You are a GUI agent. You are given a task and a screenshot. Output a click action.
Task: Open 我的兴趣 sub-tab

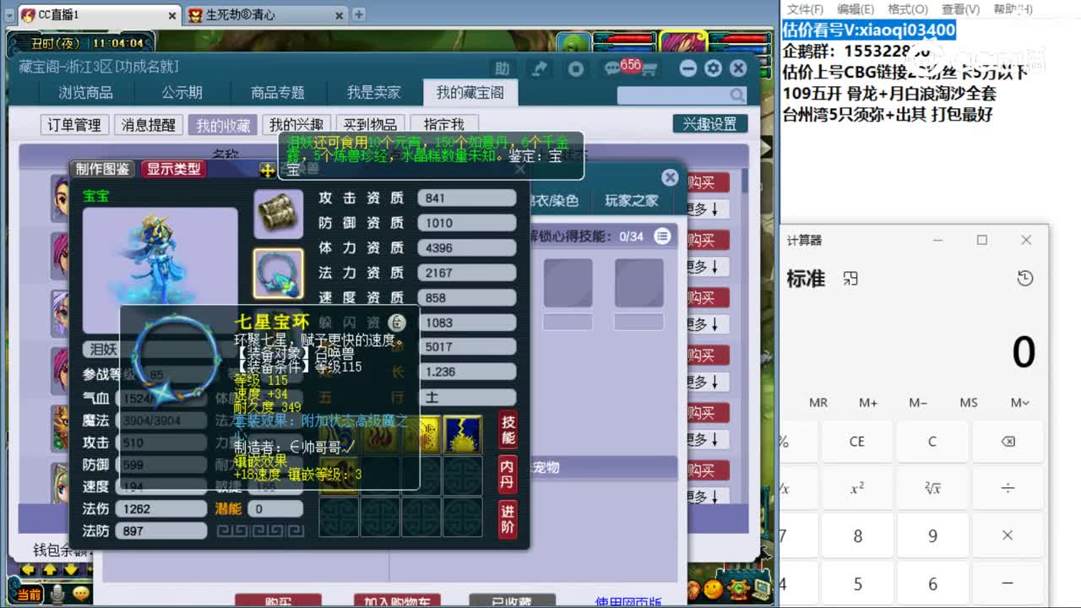296,125
